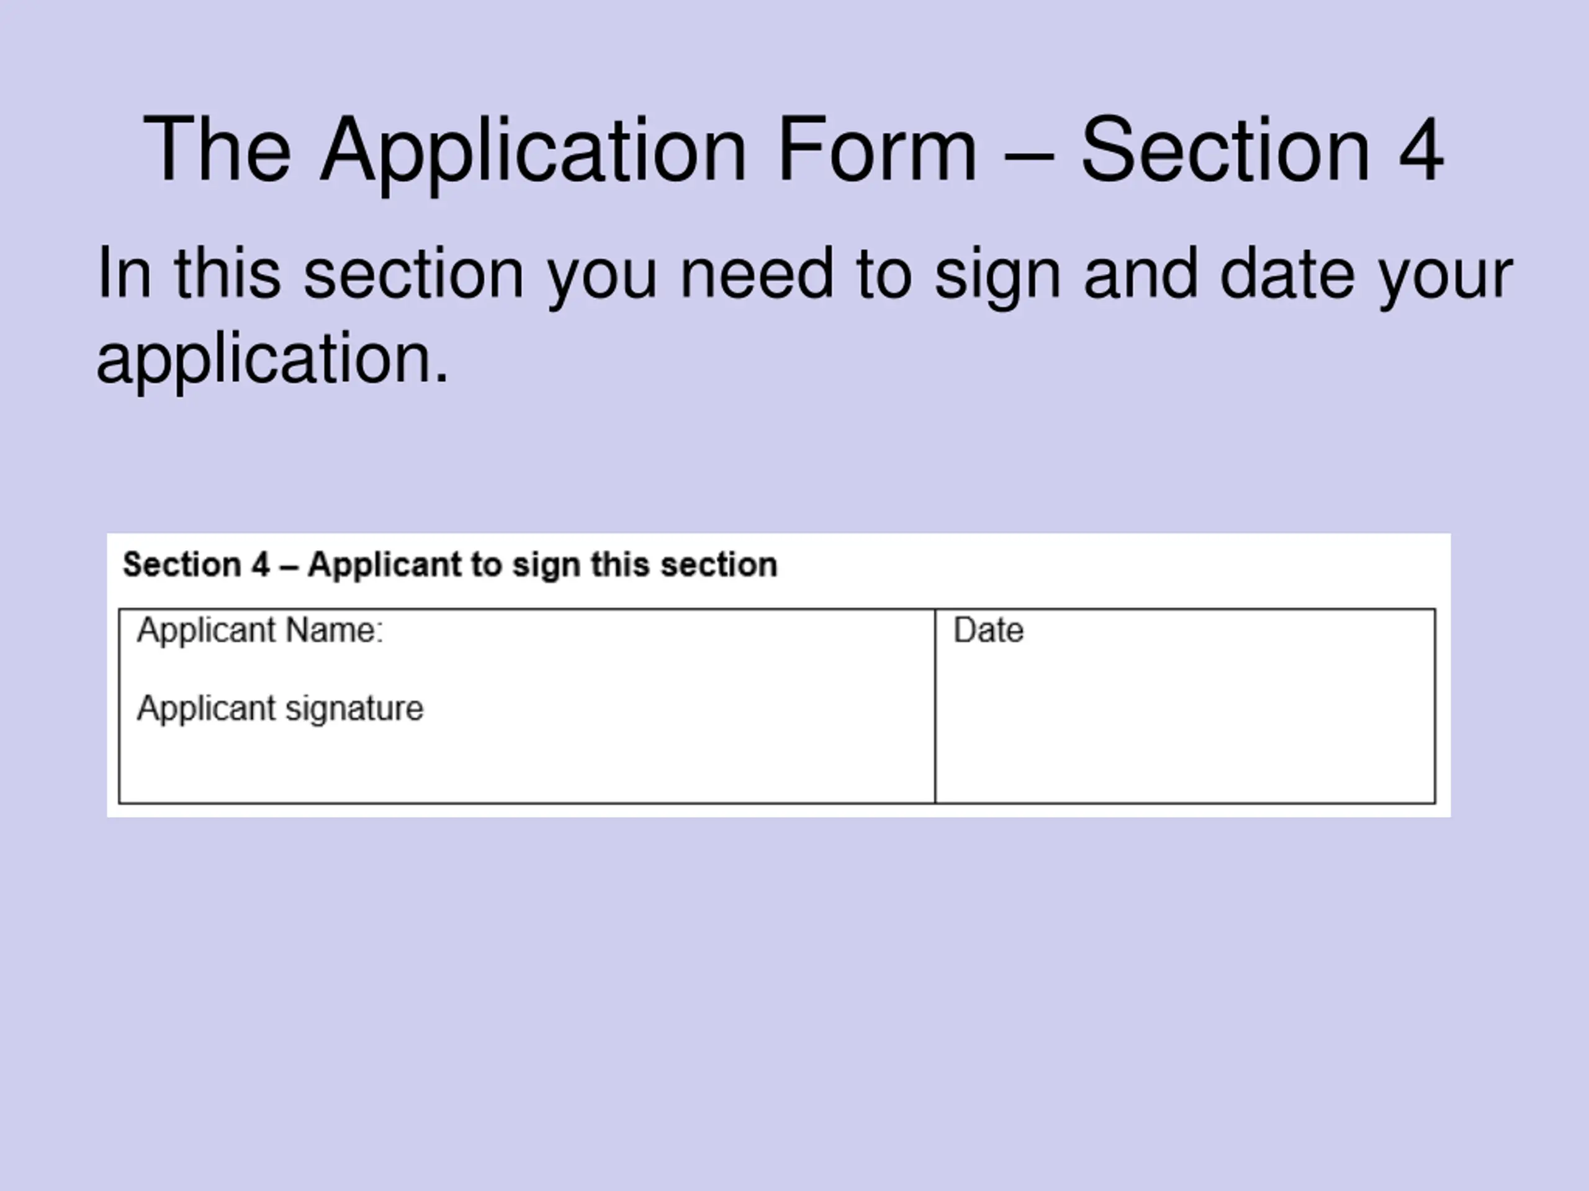This screenshot has width=1589, height=1191.
Task: Click the slide title 'The Application Form – Section 4'
Action: click(793, 149)
